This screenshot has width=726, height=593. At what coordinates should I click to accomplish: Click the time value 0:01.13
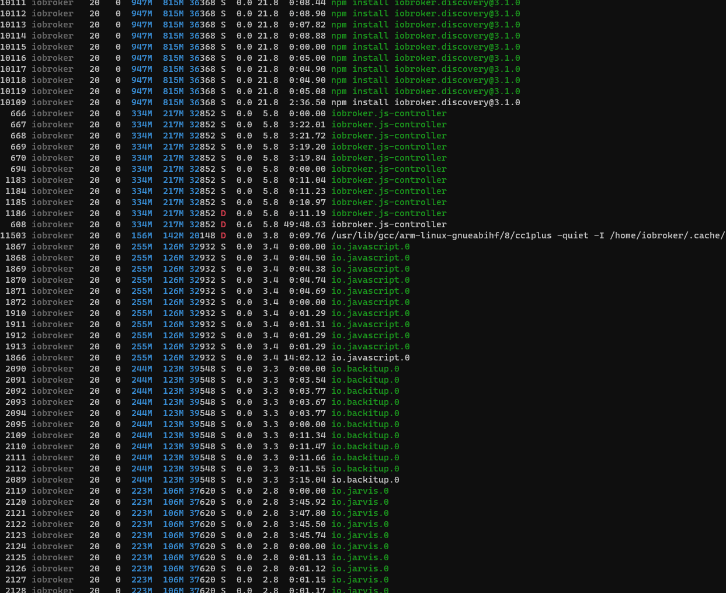pos(307,557)
